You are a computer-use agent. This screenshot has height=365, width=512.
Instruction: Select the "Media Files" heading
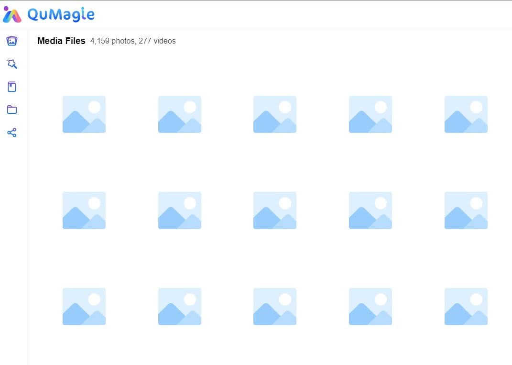[x=61, y=41]
